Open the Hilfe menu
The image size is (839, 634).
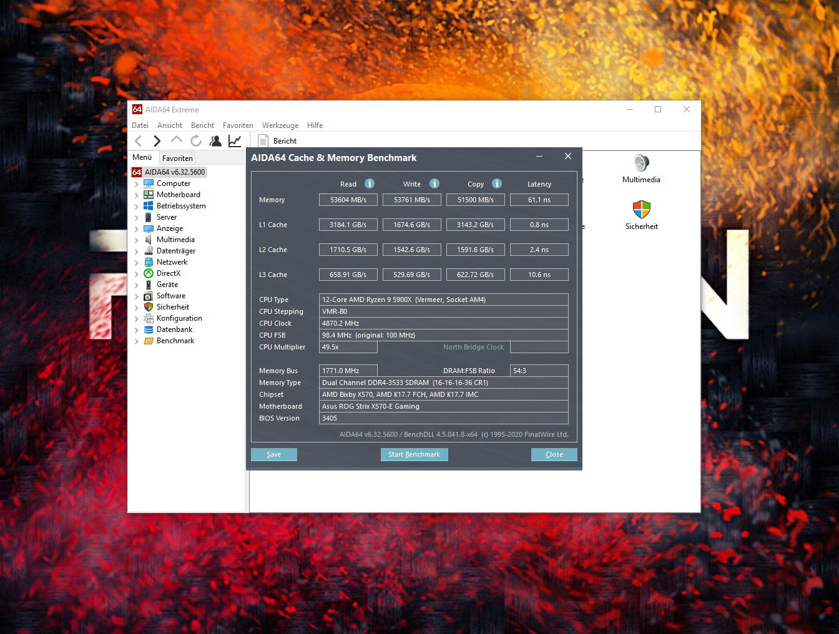point(315,125)
